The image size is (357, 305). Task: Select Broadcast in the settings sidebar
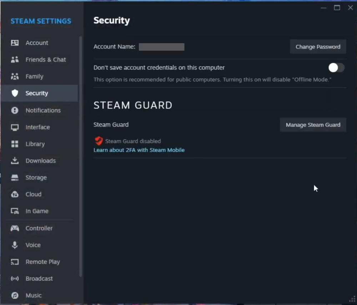39,279
